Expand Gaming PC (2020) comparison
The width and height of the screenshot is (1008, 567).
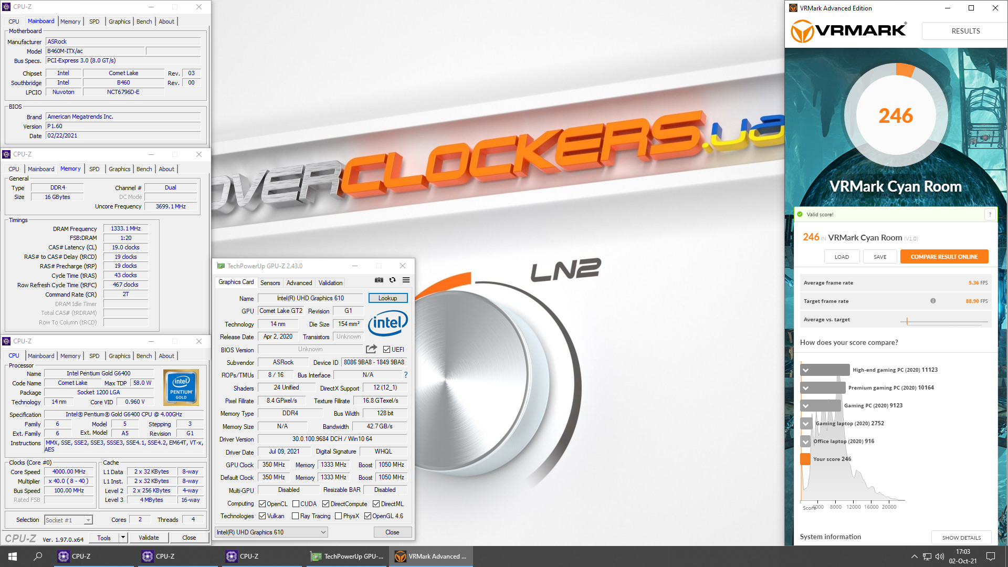806,406
